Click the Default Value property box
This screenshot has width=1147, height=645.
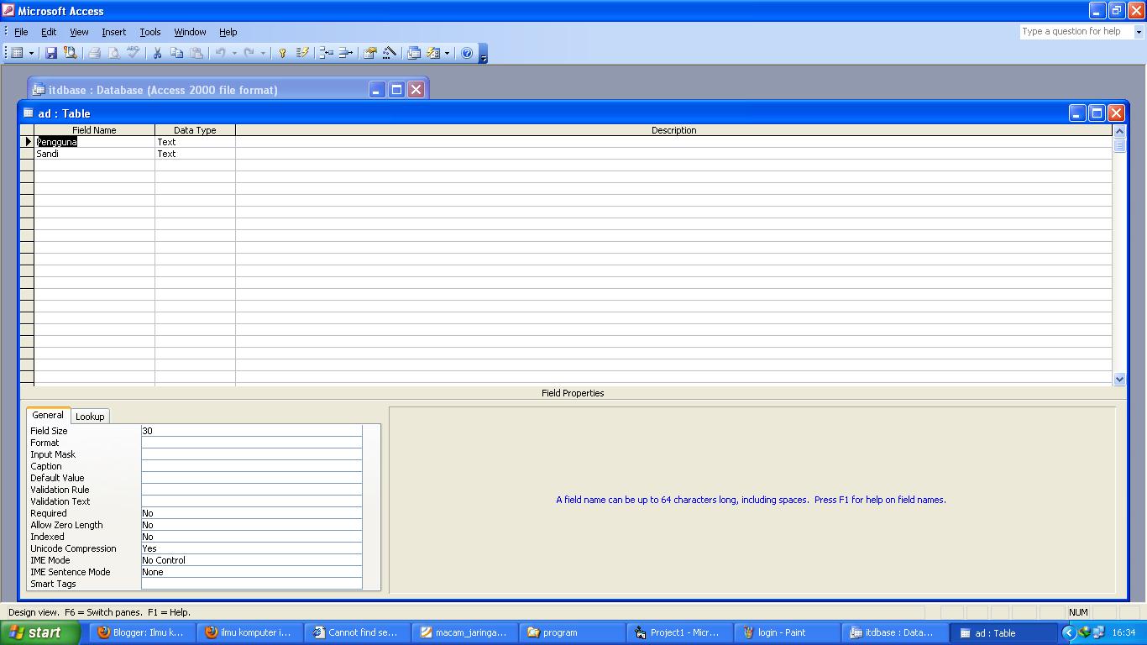pyautogui.click(x=252, y=478)
